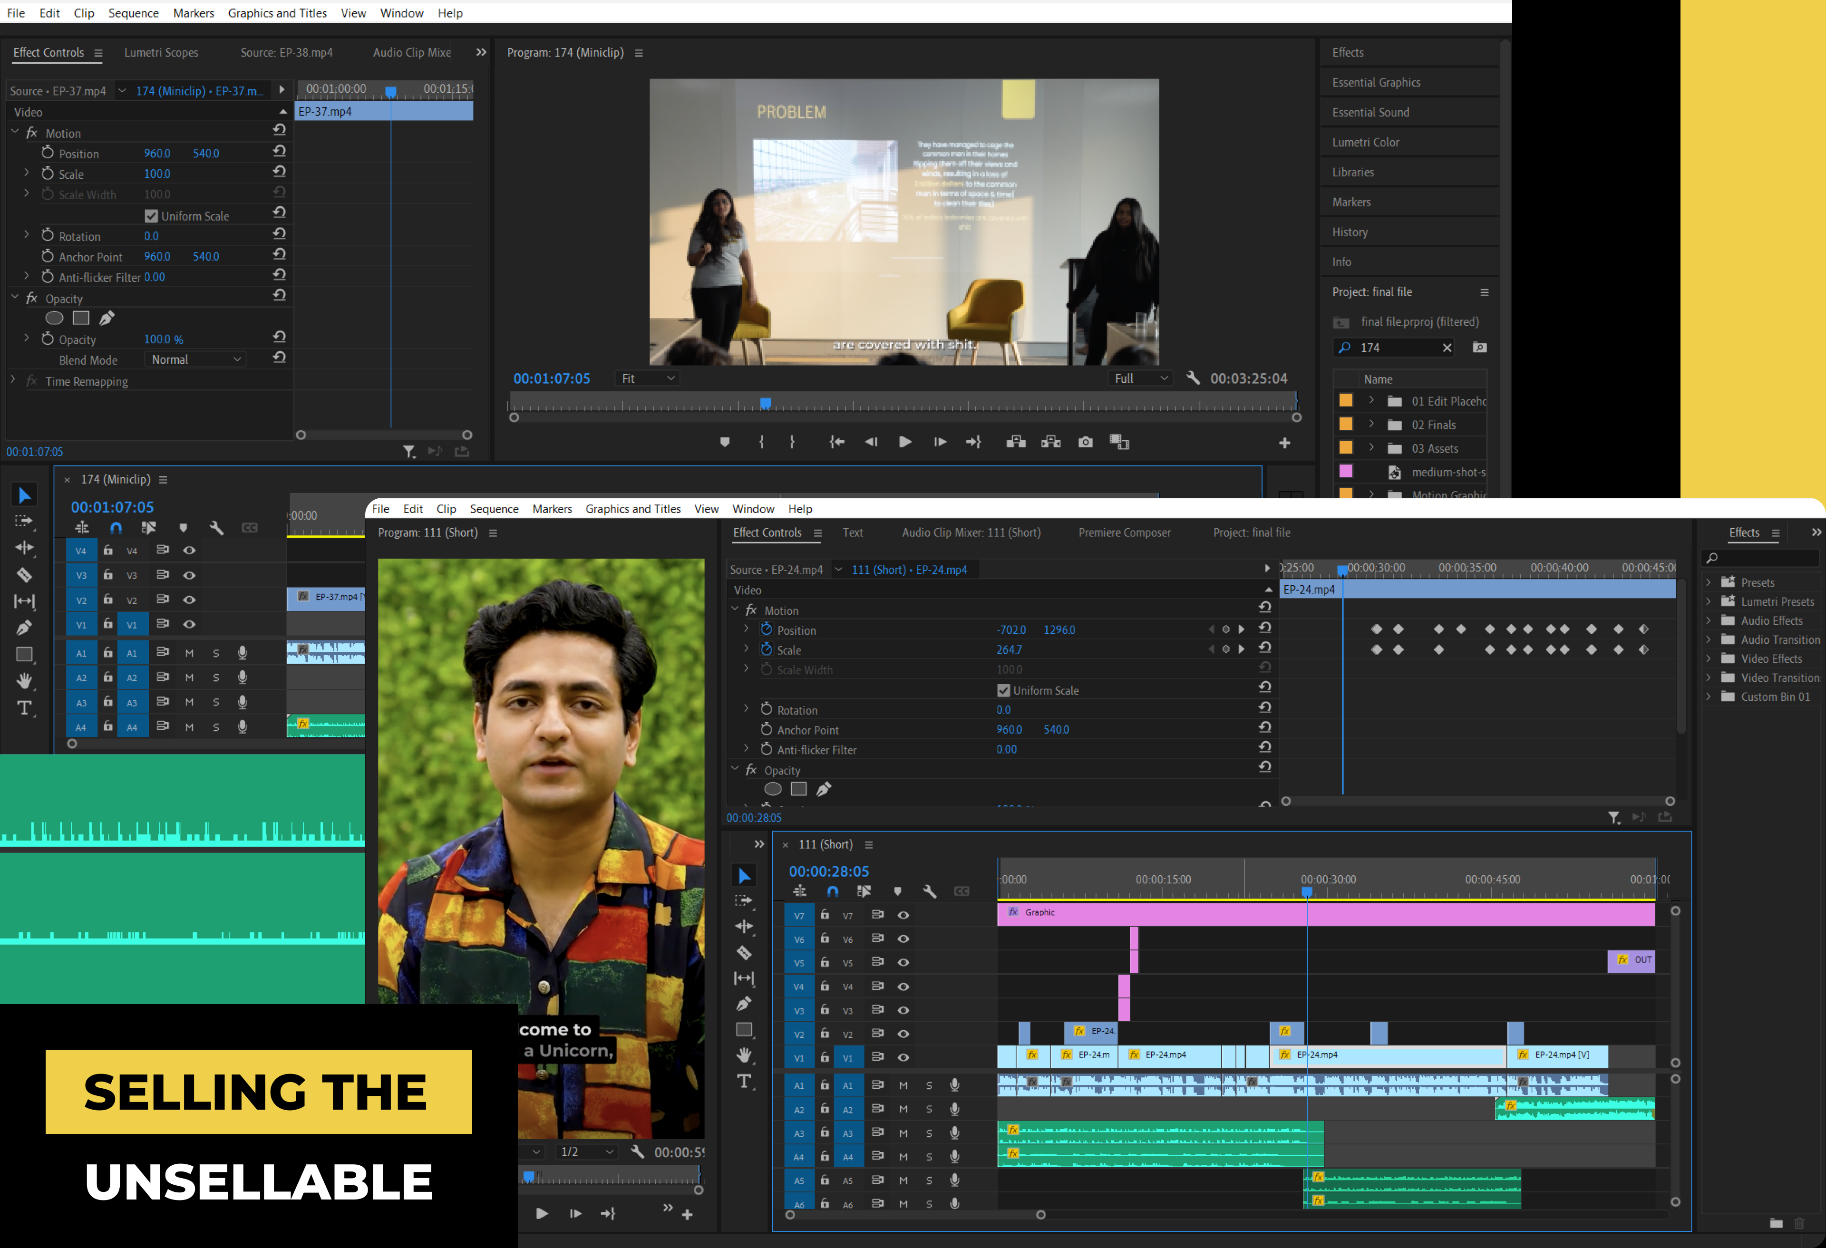This screenshot has height=1248, width=1826.
Task: Select the Type tool in 174 Miniclip toolbar
Action: [x=24, y=707]
